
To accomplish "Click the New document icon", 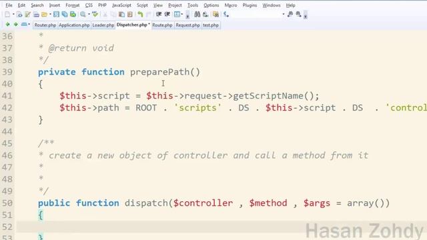I will point(7,15).
